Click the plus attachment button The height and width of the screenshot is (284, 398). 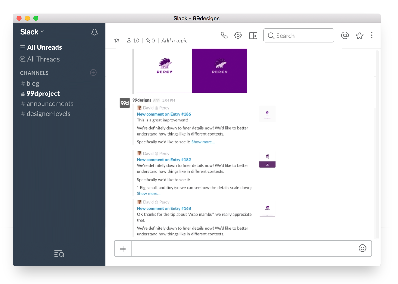click(x=123, y=249)
